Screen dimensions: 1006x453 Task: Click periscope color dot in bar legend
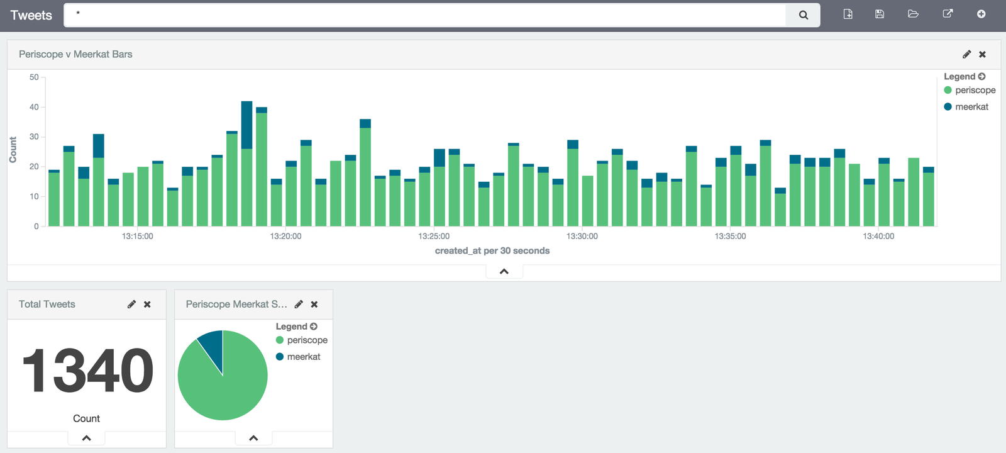(x=948, y=90)
